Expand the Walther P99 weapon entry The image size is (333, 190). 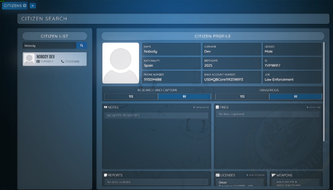296,182
